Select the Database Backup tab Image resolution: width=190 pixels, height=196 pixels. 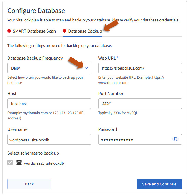85,31
